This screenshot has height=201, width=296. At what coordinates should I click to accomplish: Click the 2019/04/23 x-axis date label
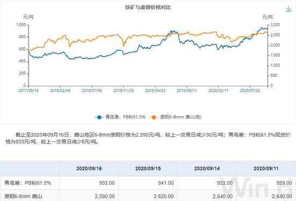(155, 91)
